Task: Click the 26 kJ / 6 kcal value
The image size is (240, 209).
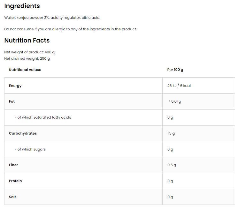Action: (179, 86)
